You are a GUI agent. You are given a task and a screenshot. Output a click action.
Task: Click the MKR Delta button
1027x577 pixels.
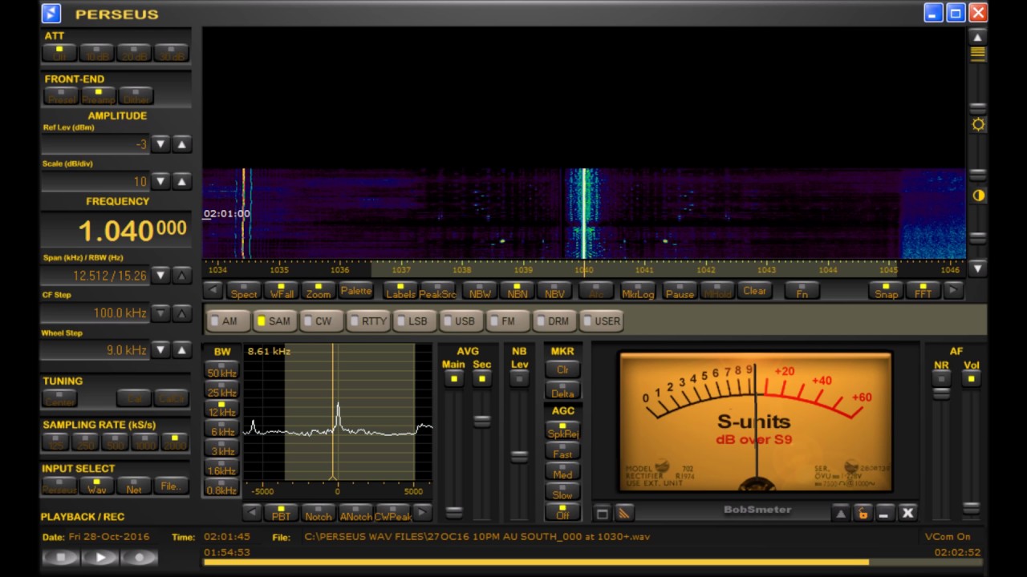pyautogui.click(x=562, y=390)
